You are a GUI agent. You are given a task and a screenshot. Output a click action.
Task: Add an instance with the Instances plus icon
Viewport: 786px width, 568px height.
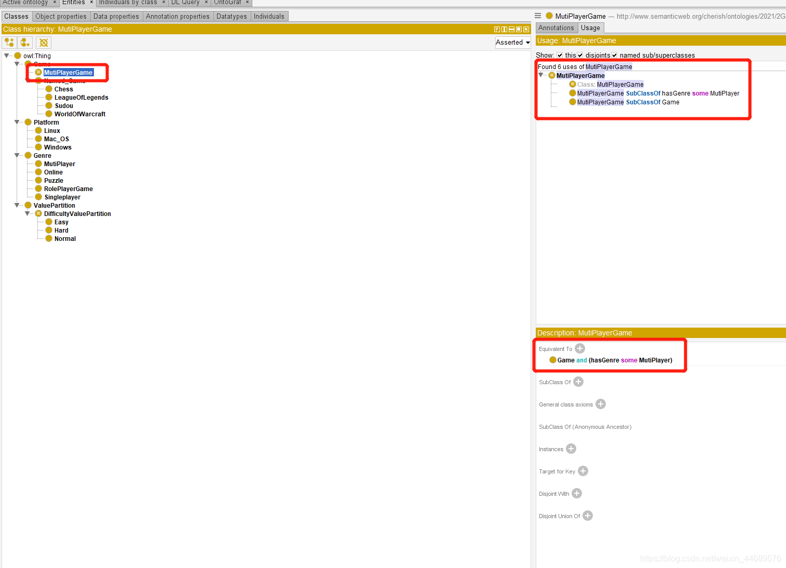(571, 449)
